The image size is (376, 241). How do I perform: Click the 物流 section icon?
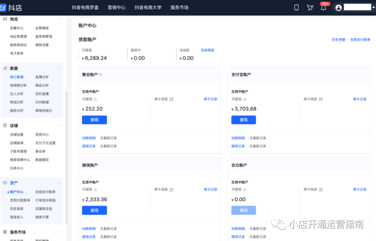click(x=5, y=19)
